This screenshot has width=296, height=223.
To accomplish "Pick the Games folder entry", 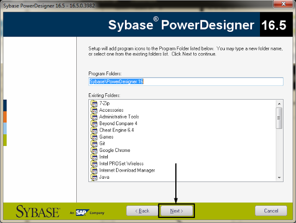I will [106, 137].
